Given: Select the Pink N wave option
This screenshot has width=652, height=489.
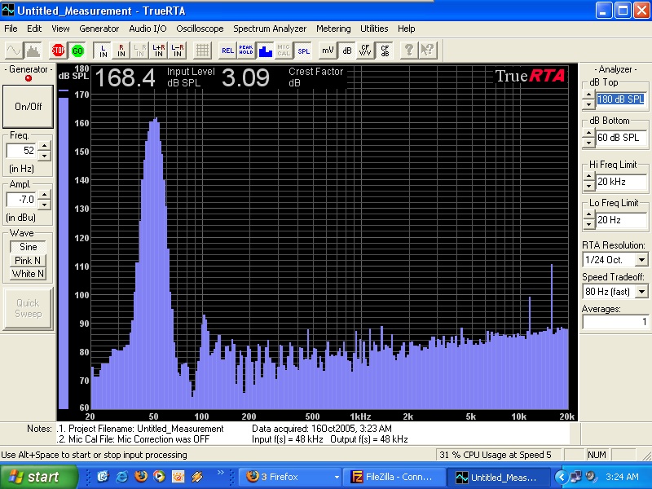Looking at the screenshot, I should [28, 260].
